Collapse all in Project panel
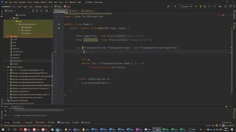Screen dimensions: 236x132 coord(41,11)
